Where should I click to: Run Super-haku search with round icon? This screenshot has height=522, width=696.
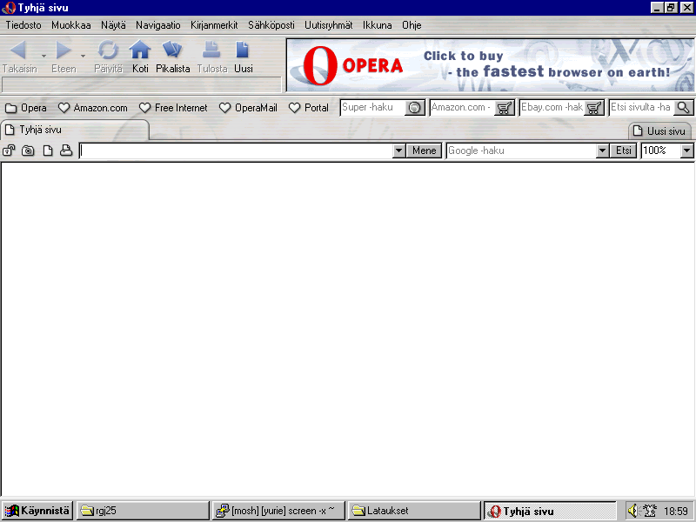[415, 107]
